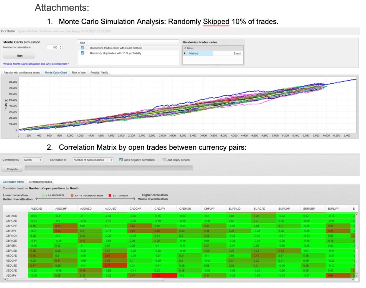Click the AUDCHF column header
This screenshot has height=288, width=366.
65,208
